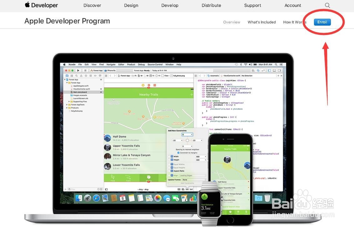Select the Overview tab
Image resolution: width=354 pixels, height=227 pixels.
click(x=232, y=22)
